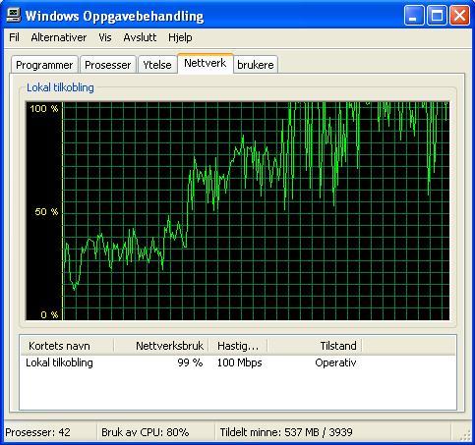This screenshot has width=475, height=445.
Task: Switch to the Prosesser tab
Action: point(108,65)
